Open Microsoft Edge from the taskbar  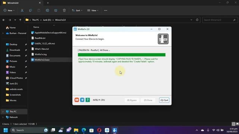(84, 130)
